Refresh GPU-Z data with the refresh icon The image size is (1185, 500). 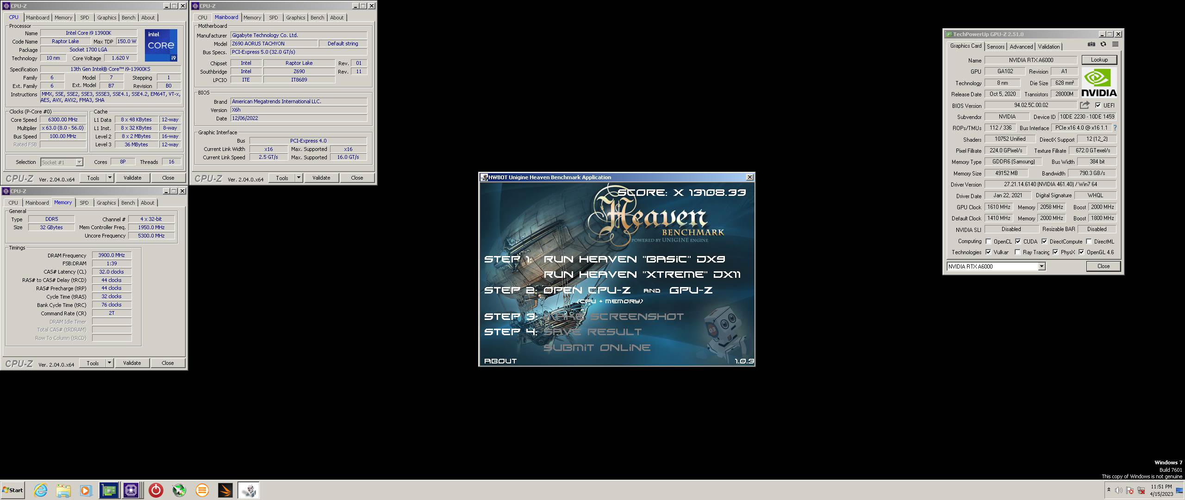point(1103,44)
